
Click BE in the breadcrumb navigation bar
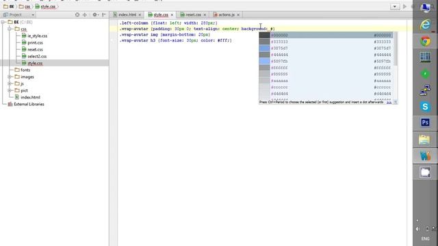(x=9, y=6)
